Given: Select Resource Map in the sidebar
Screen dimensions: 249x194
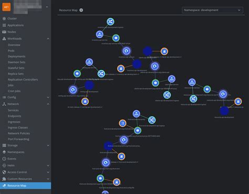Looking at the screenshot, I should pos(26,186).
